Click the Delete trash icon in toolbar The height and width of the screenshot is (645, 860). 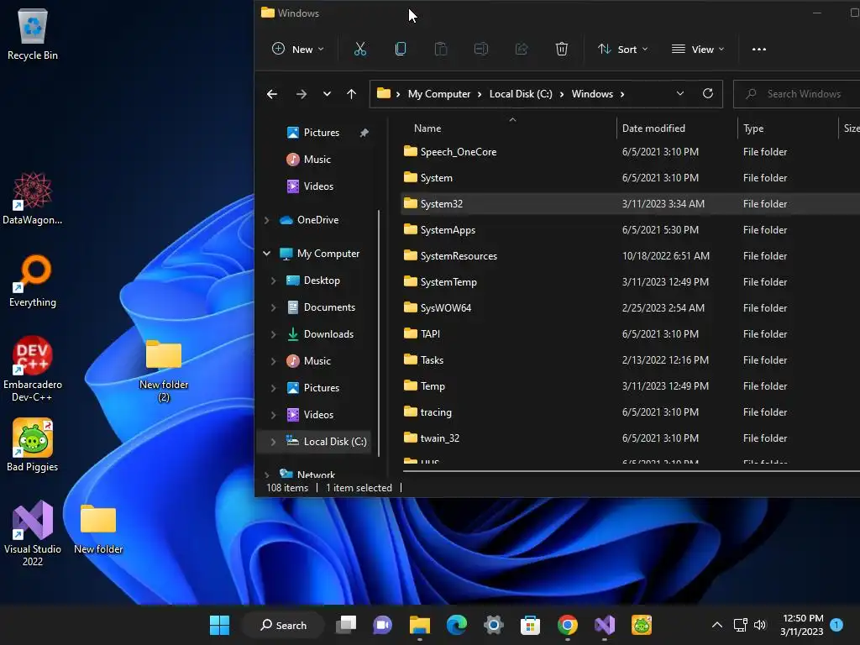coord(562,50)
